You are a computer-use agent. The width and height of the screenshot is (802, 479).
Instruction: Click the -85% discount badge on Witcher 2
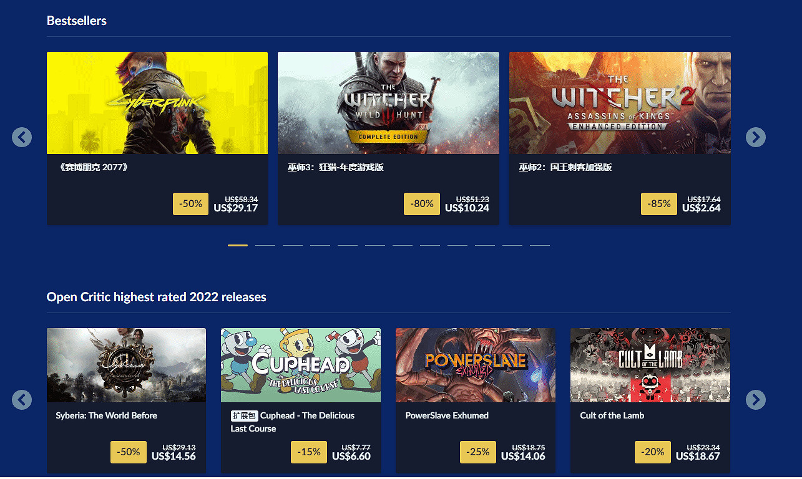(x=659, y=204)
